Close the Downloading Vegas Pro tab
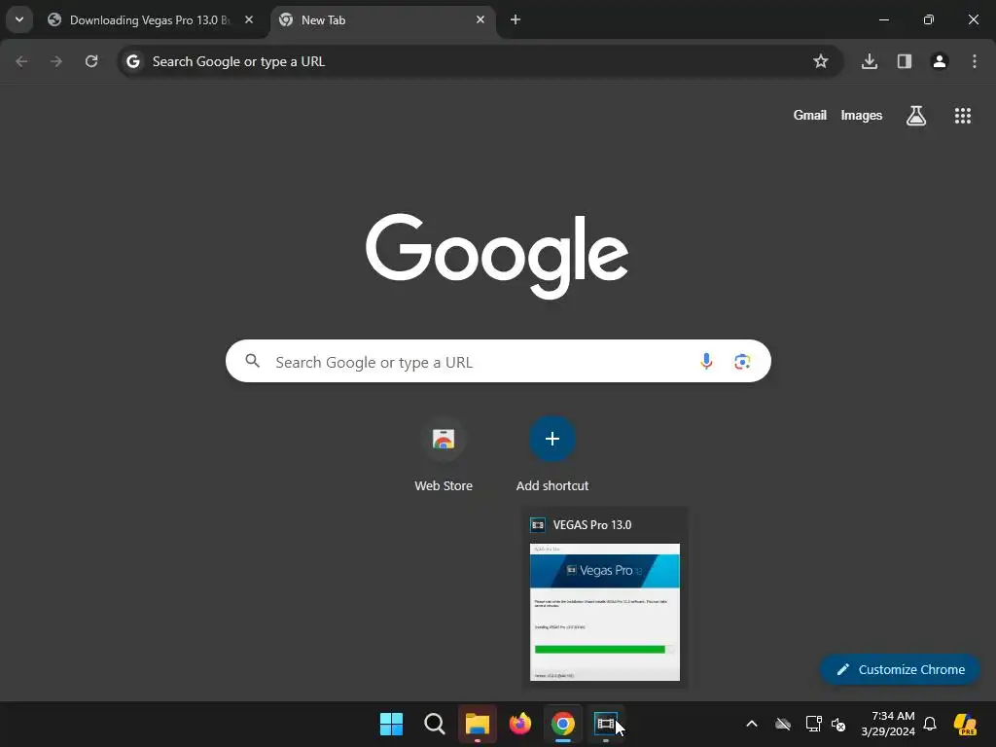This screenshot has height=747, width=996. [249, 19]
